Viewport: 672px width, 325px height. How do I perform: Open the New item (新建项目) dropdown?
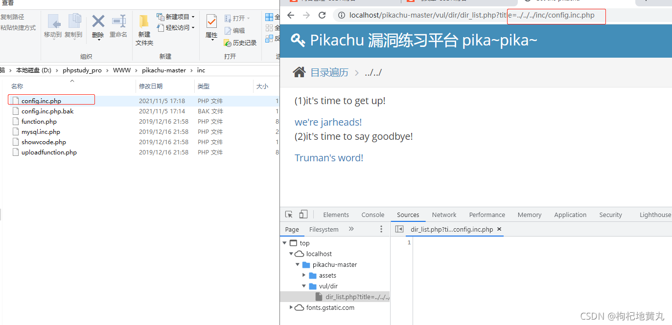(176, 17)
